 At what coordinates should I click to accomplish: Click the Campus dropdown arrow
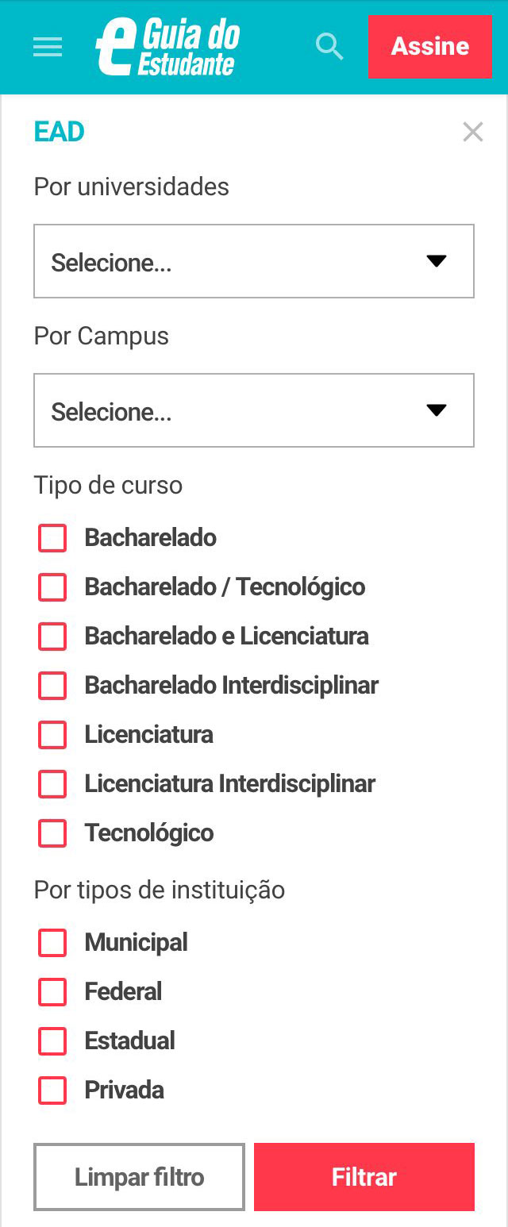436,410
